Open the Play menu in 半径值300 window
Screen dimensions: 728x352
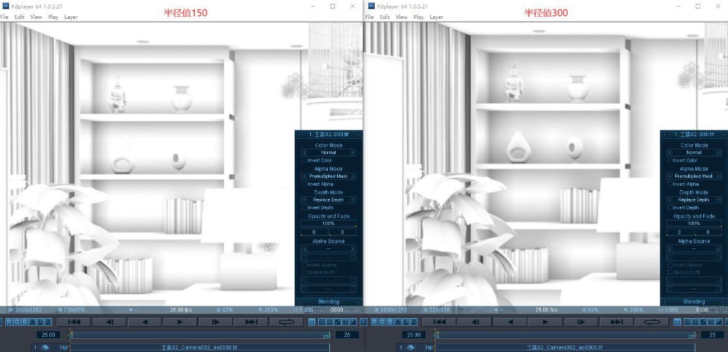pyautogui.click(x=418, y=17)
